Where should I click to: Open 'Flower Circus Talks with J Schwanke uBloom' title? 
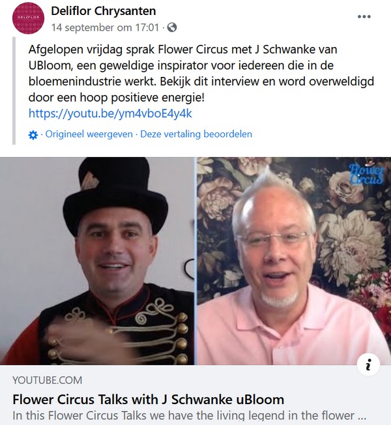[x=148, y=400]
